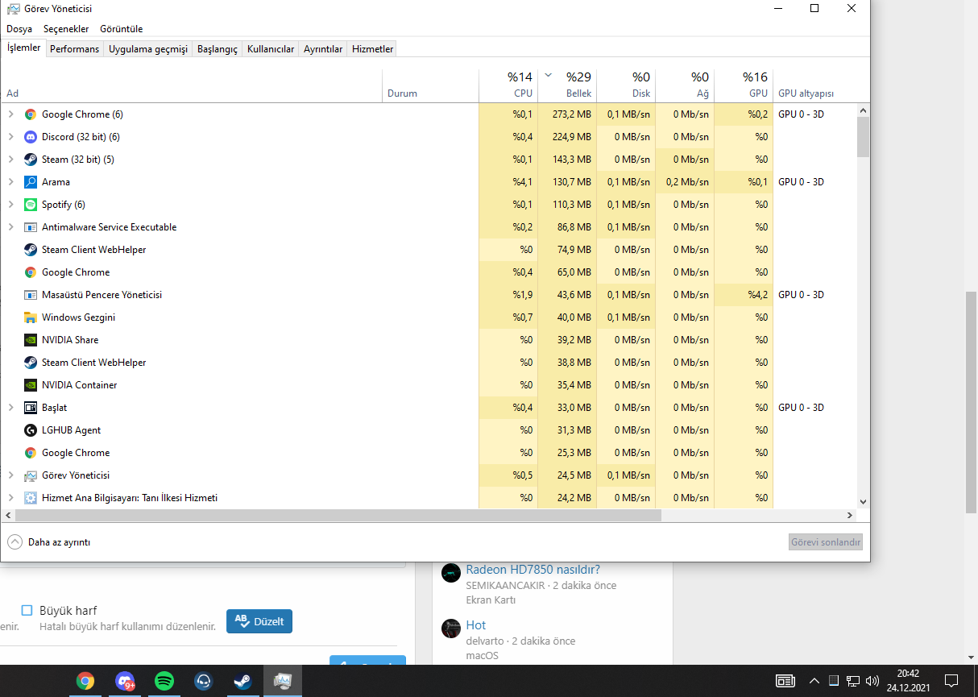978x697 pixels.
Task: Click the Görev Yöneticisi process row icon
Action: pos(31,475)
